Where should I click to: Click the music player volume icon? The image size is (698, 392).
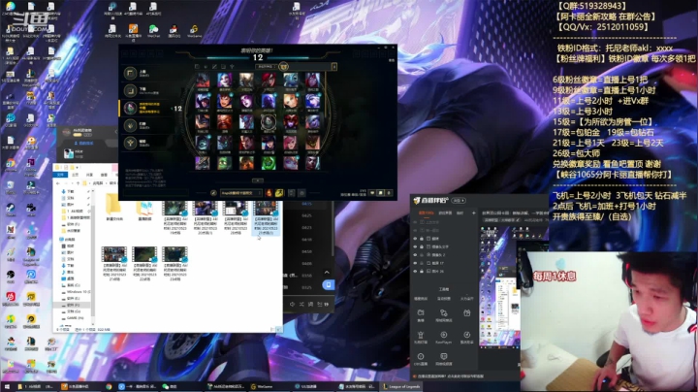pos(293,305)
